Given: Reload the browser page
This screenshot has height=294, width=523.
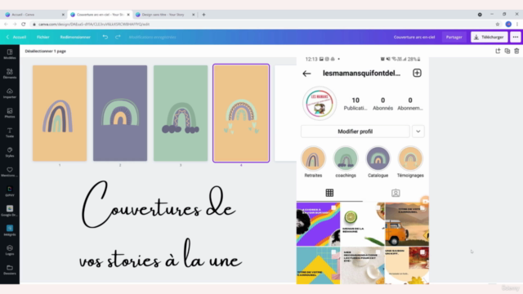Looking at the screenshot, I should tap(24, 24).
